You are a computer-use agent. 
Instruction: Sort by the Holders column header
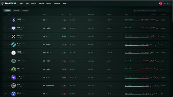click(163, 14)
